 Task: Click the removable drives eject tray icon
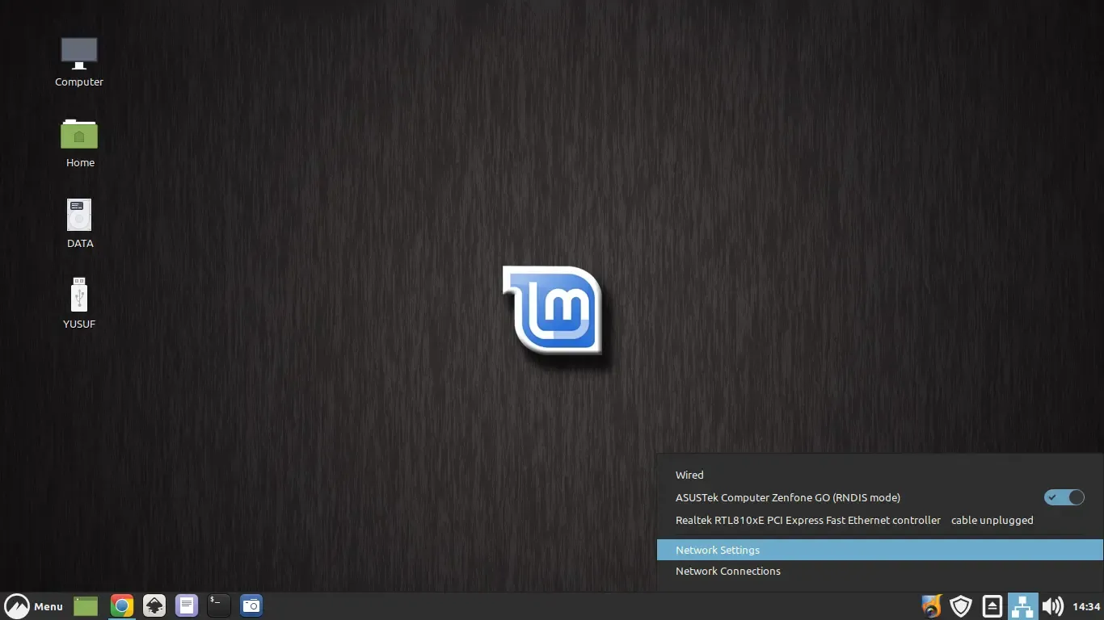tap(992, 605)
